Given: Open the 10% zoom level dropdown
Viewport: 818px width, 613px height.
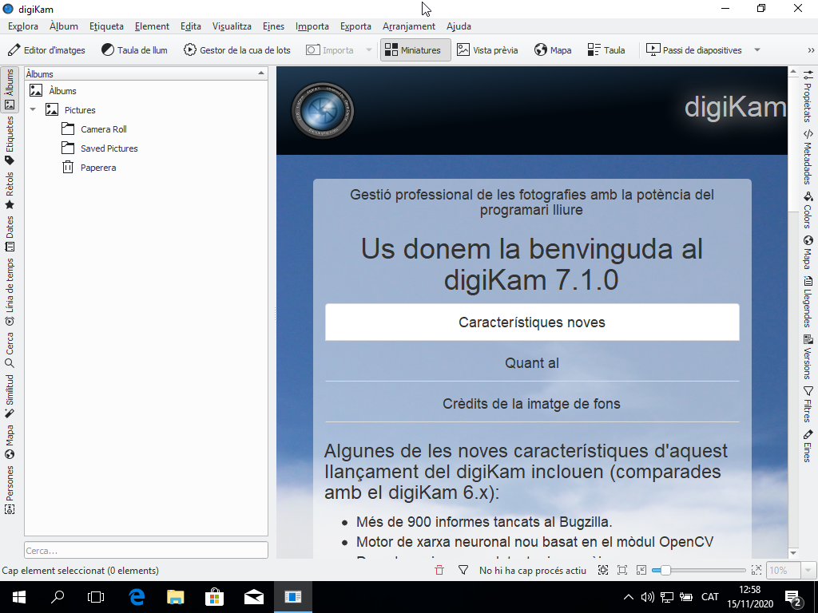Looking at the screenshot, I should (808, 570).
